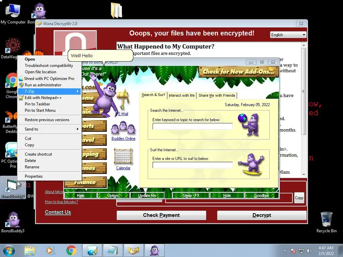The width and height of the screenshot is (343, 257).
Task: Click the Update Me button
Action: tap(147, 195)
